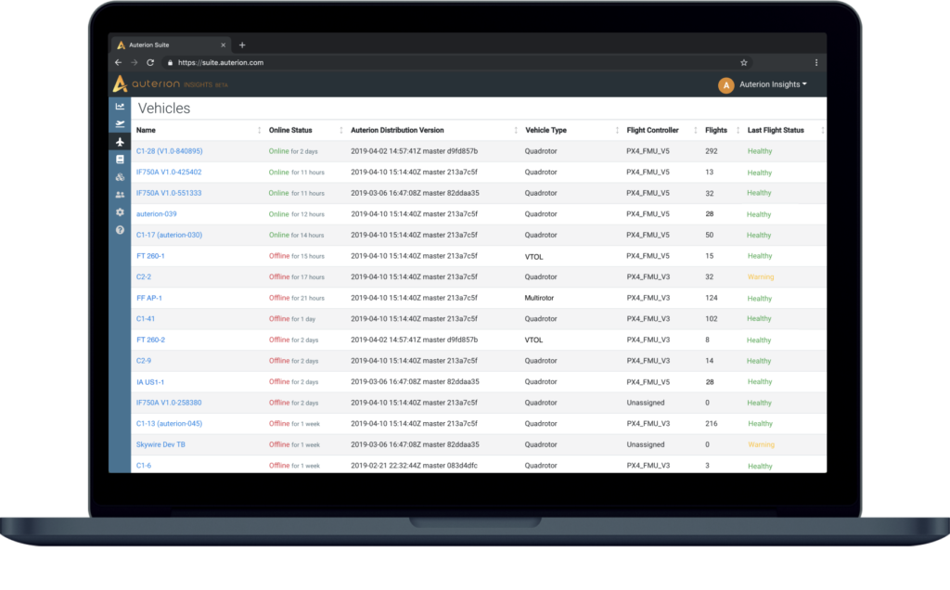Open vehicle auterion-039

point(156,214)
